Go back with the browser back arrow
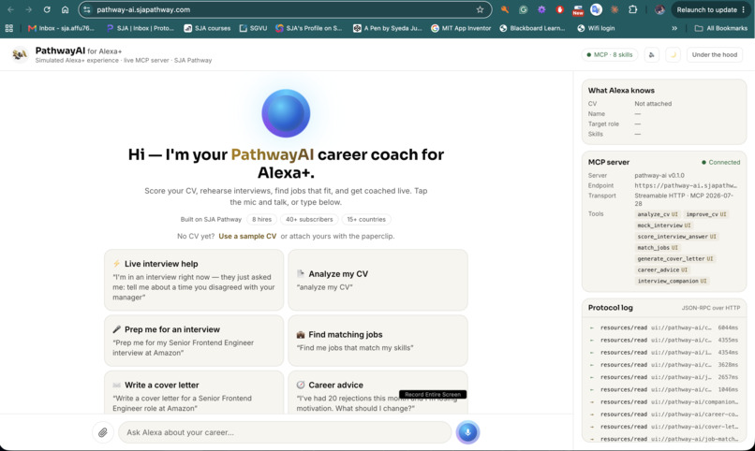This screenshot has width=755, height=451. (10, 9)
